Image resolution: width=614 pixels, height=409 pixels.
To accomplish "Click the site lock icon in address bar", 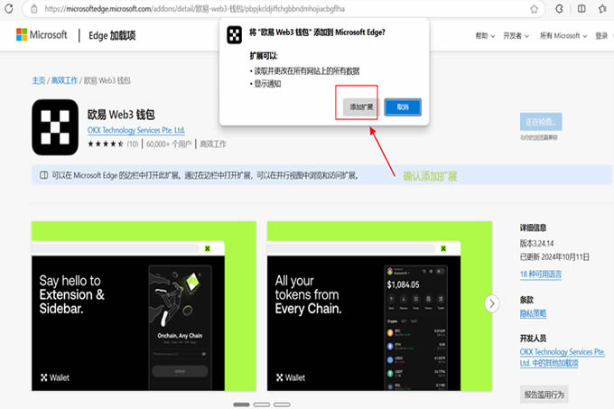I will [34, 9].
